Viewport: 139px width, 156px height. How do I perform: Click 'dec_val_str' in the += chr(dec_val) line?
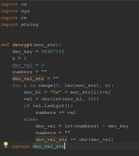51,140
